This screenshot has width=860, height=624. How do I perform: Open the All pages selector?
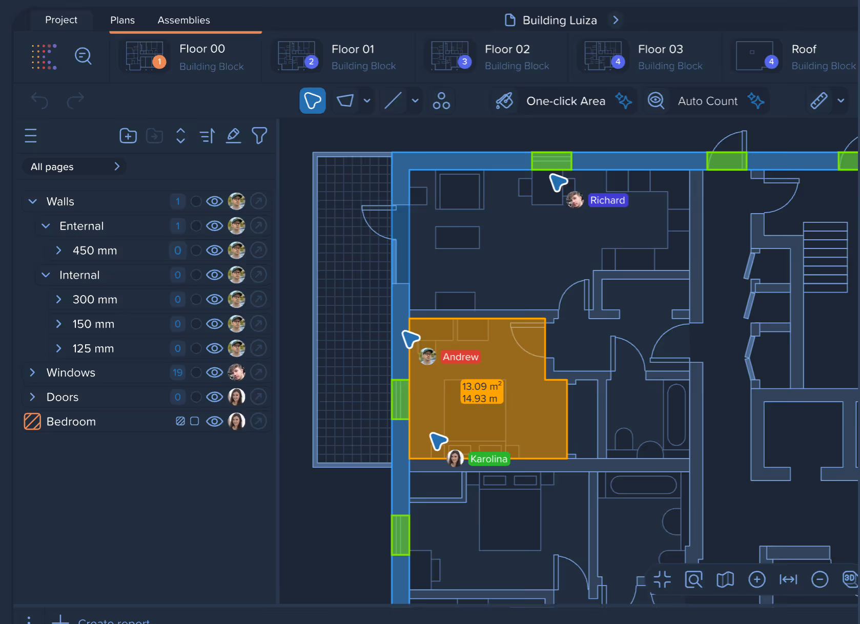pyautogui.click(x=73, y=166)
